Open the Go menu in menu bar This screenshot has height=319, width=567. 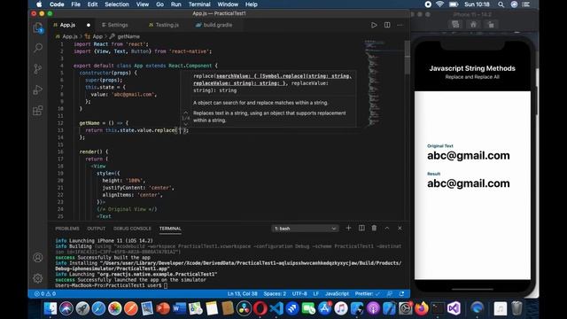159,4
